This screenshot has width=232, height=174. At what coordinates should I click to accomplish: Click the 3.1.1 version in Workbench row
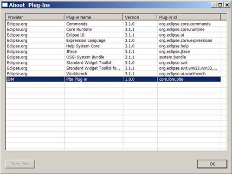(129, 74)
